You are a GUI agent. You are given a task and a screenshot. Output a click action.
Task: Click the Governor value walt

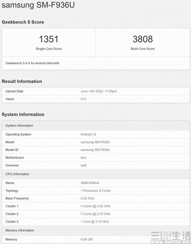coord(84,166)
